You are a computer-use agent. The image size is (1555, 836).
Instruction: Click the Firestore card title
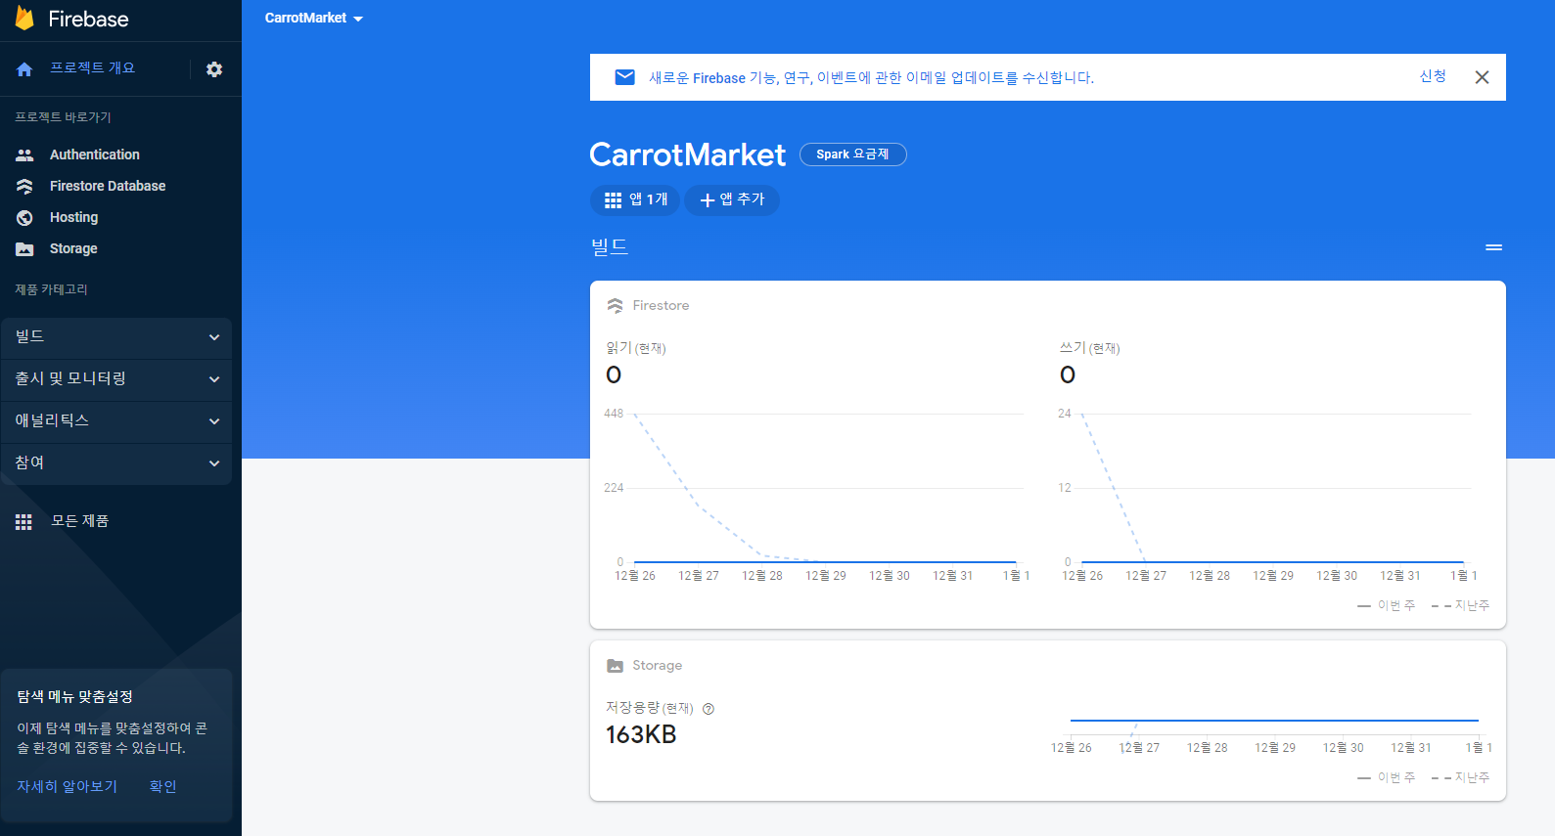pos(661,306)
